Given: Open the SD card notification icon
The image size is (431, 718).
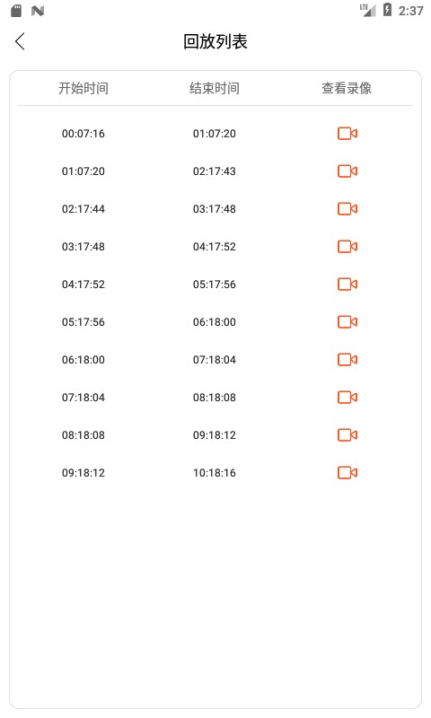Looking at the screenshot, I should pos(16,11).
